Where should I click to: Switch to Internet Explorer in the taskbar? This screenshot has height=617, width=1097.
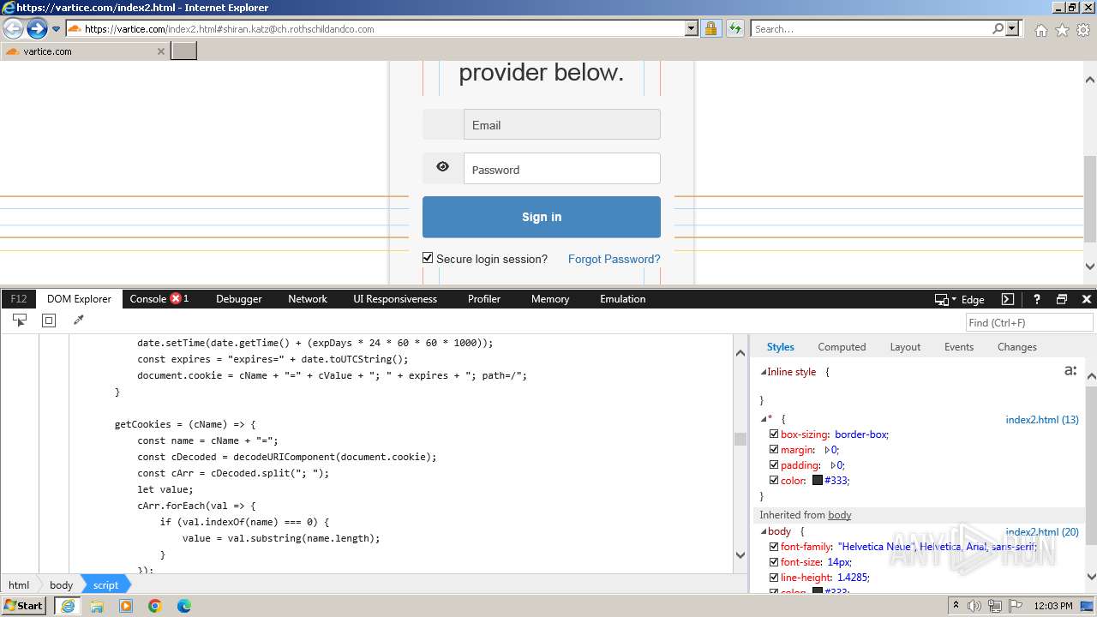pos(68,605)
